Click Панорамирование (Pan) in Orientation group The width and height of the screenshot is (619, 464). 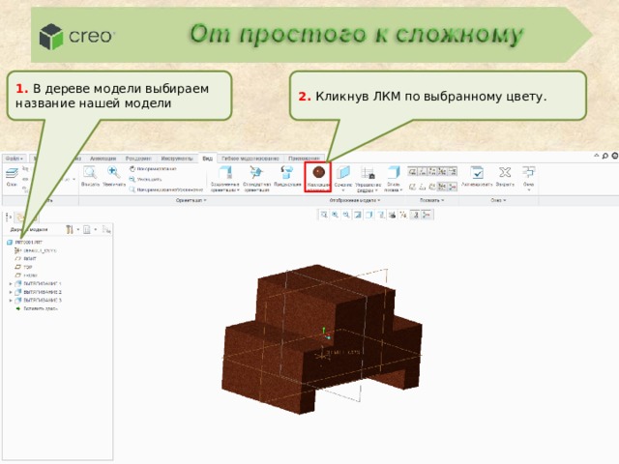click(x=153, y=169)
